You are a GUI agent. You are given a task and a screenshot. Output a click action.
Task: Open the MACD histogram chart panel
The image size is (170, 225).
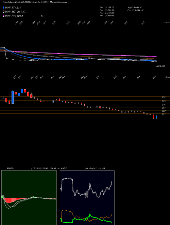(x=29, y=198)
